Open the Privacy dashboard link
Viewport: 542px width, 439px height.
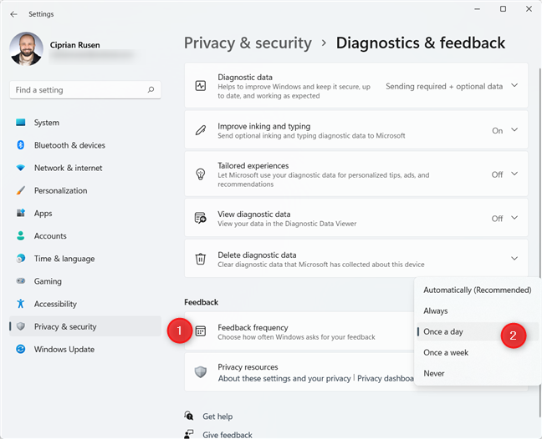point(386,379)
